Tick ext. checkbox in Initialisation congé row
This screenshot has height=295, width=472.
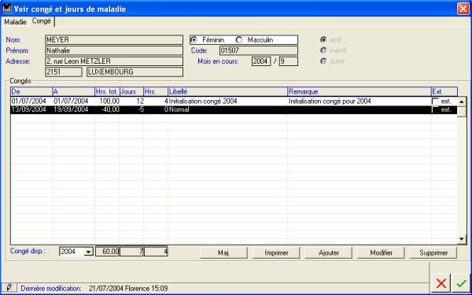click(435, 101)
